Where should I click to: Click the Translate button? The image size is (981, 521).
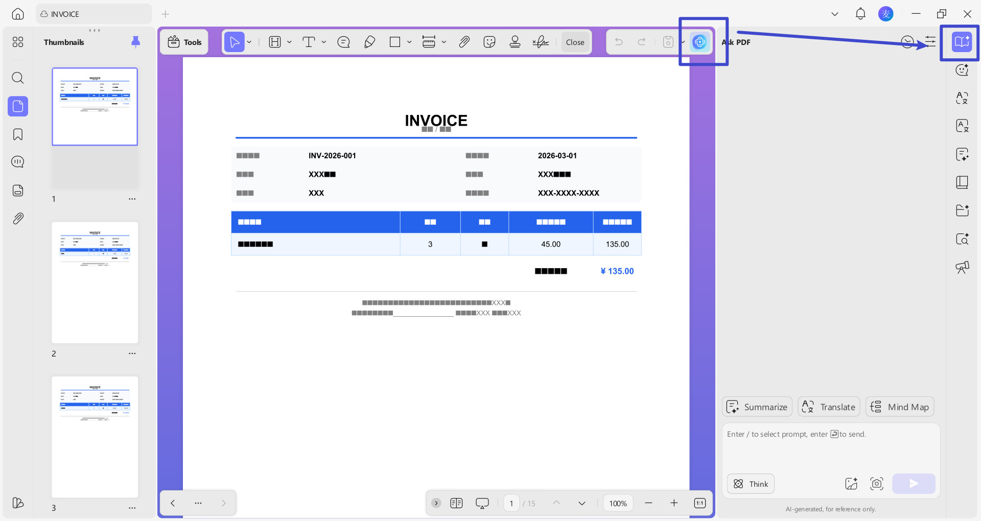[829, 407]
